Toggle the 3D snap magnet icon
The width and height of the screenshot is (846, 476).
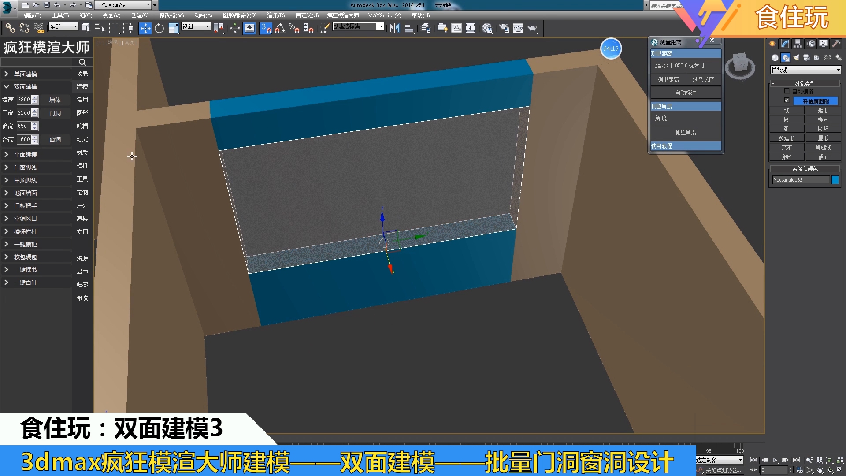(266, 28)
